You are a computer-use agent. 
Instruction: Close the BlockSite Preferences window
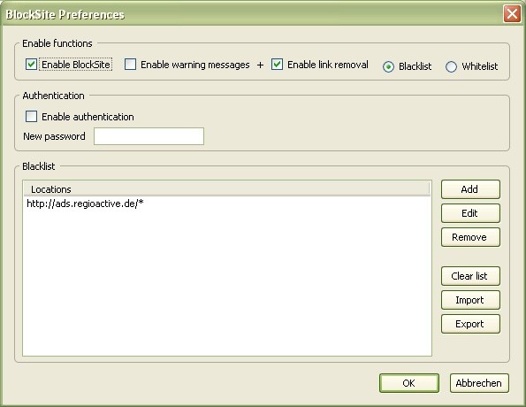512,14
